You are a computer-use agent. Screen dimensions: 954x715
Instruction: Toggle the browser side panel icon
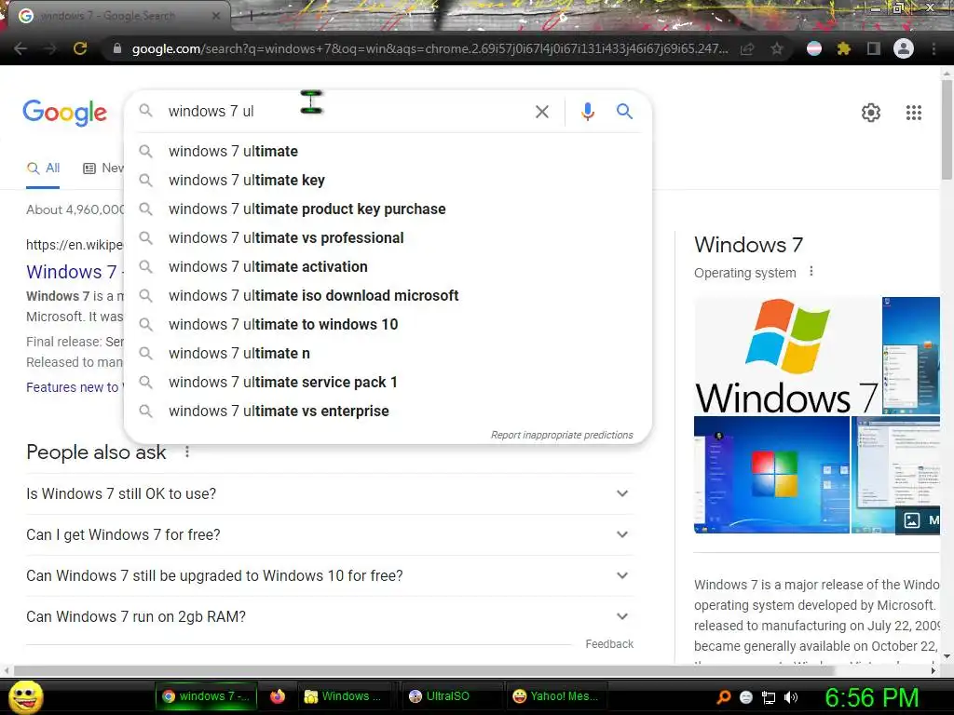coord(873,48)
